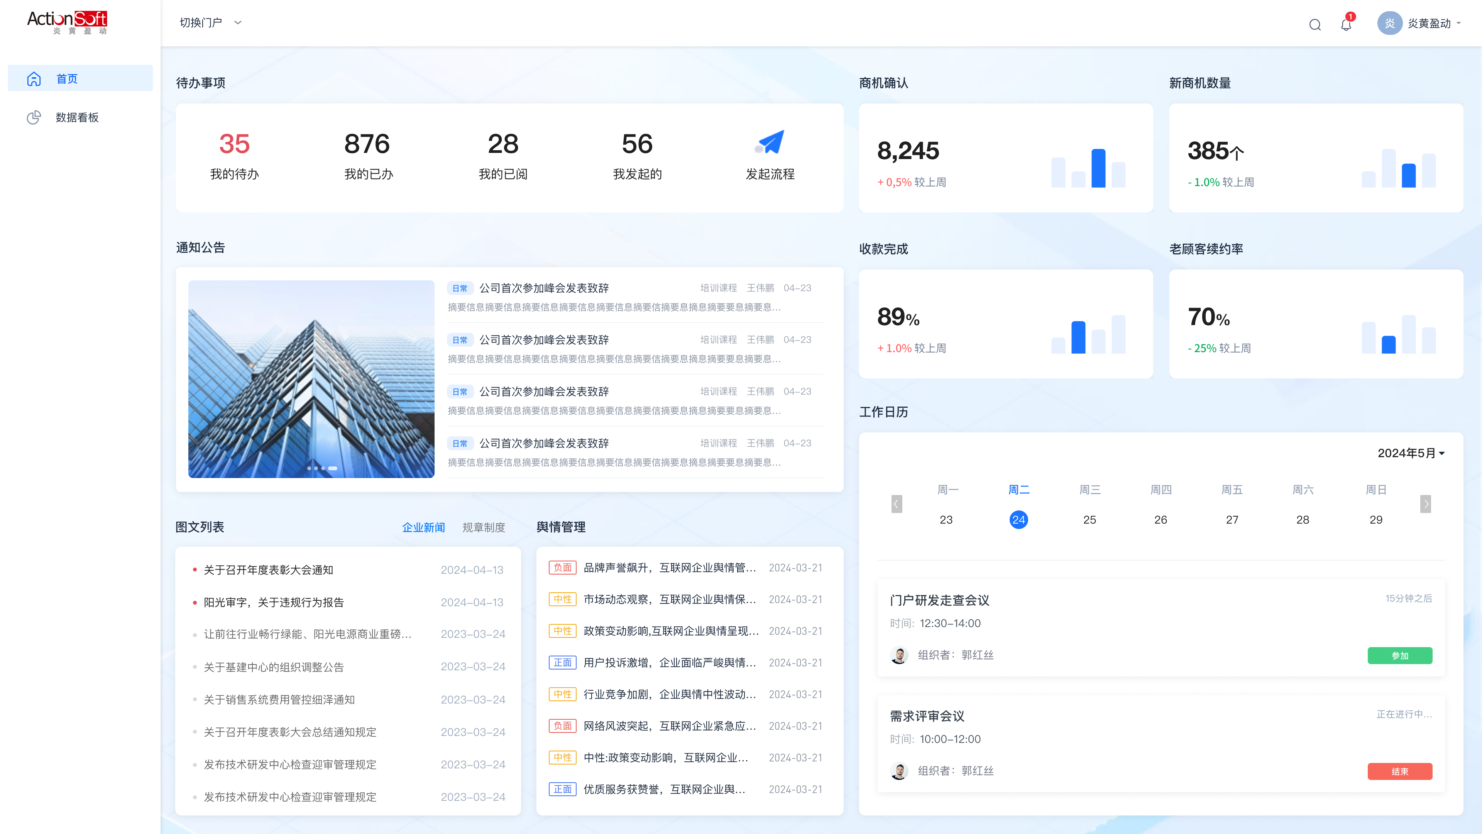Viewport: 1482px width, 834px height.
Task: Open 行业竞争加剧 sentiment item
Action: (670, 694)
